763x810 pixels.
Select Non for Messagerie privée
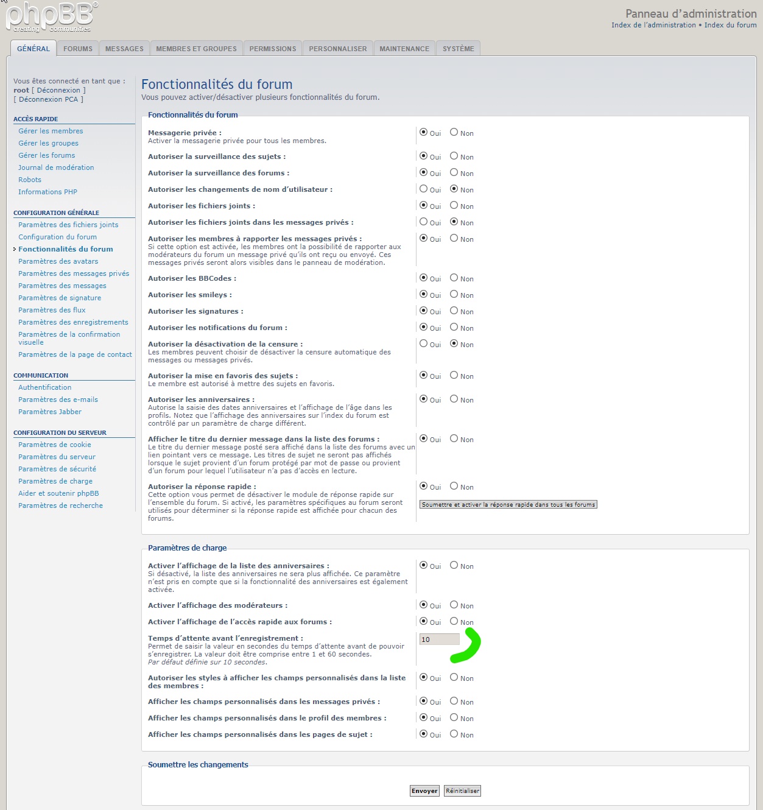[x=454, y=132]
